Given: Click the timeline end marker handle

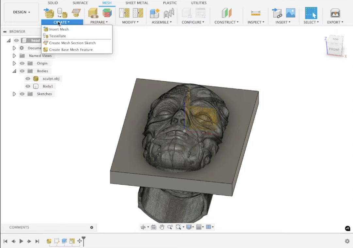Looking at the screenshot, I should (84, 241).
